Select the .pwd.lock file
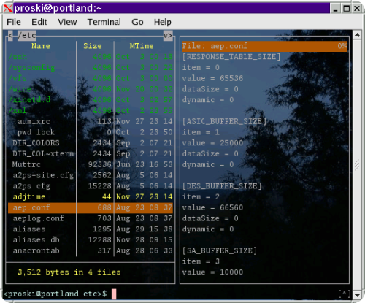 click(91, 132)
